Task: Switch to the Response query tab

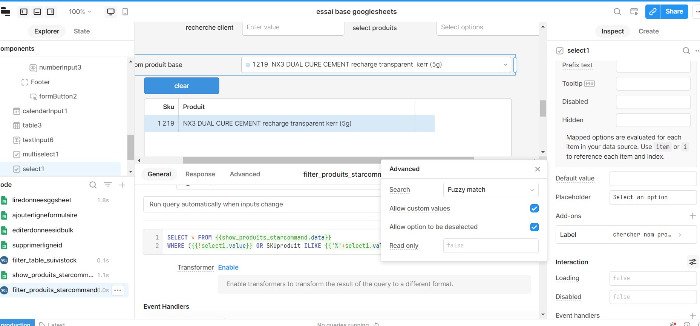Action: (200, 174)
